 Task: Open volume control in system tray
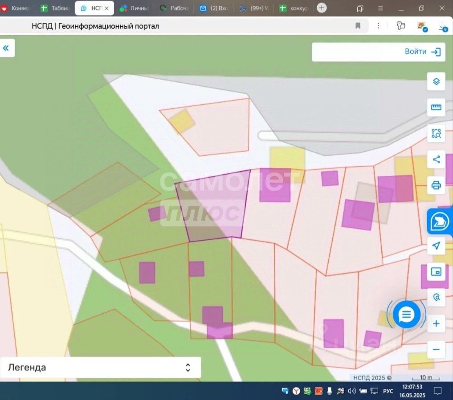[351, 391]
